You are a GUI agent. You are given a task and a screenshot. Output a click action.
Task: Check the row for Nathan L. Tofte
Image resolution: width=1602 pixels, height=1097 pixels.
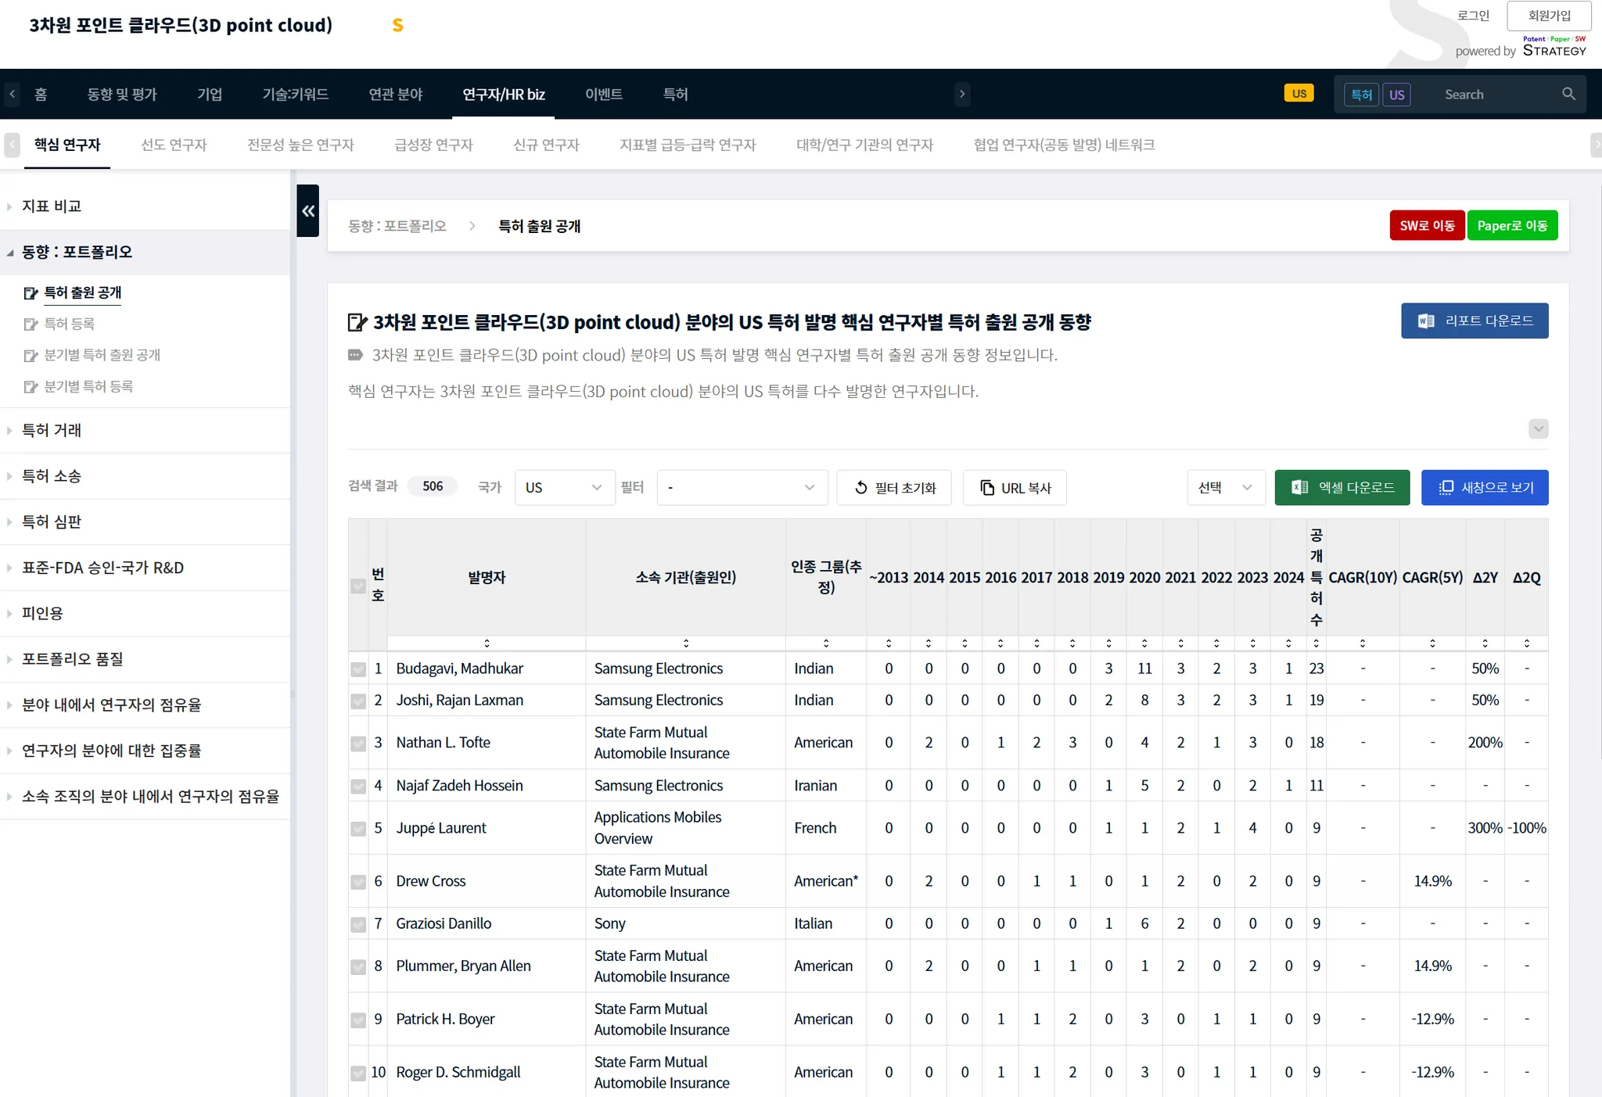click(358, 743)
